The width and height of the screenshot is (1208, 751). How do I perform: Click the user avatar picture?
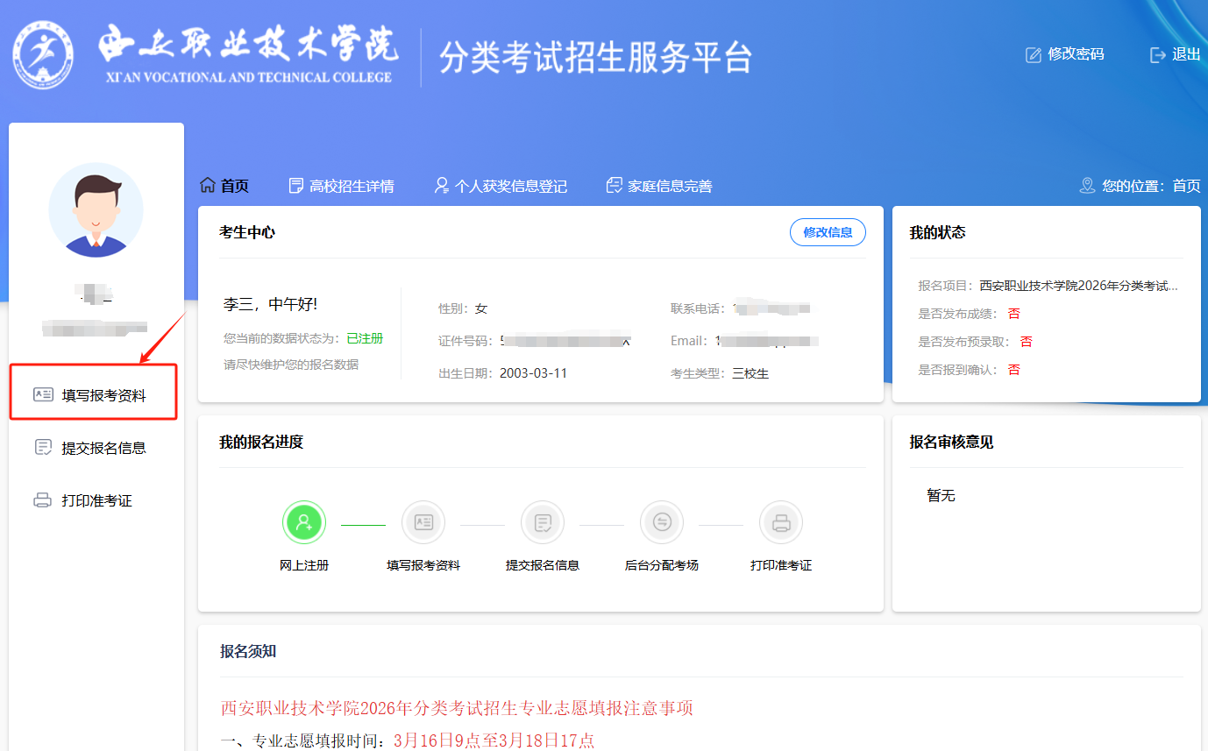pyautogui.click(x=96, y=209)
